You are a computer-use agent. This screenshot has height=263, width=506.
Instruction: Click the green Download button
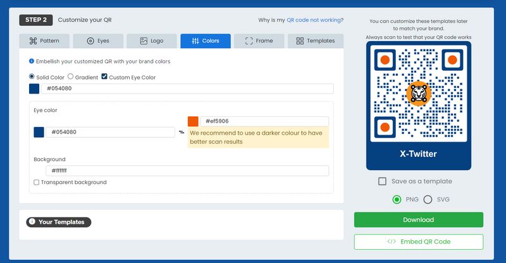[x=419, y=220]
